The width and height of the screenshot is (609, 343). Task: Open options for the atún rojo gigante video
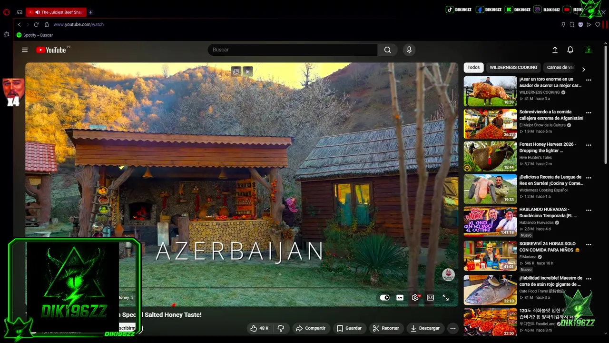pos(589,279)
